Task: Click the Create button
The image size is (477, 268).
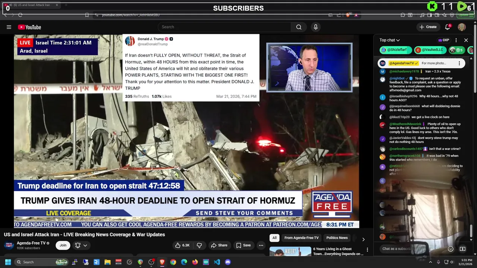Action: coord(428,27)
